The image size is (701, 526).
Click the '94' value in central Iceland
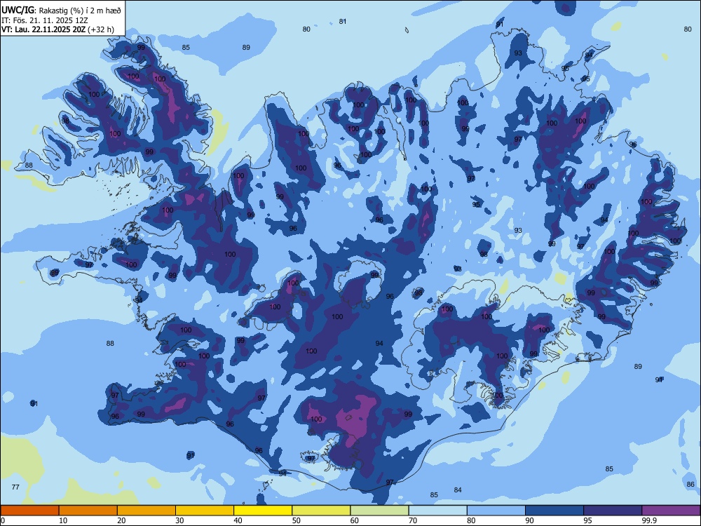click(379, 343)
